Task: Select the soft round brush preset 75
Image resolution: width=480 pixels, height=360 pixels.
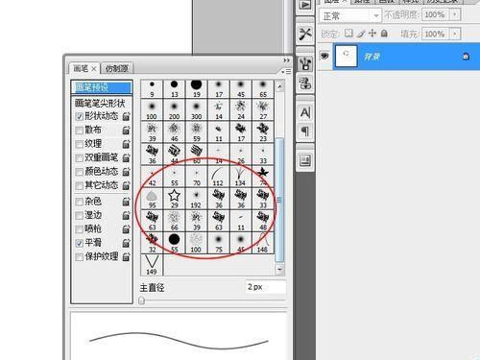Action: click(x=219, y=243)
